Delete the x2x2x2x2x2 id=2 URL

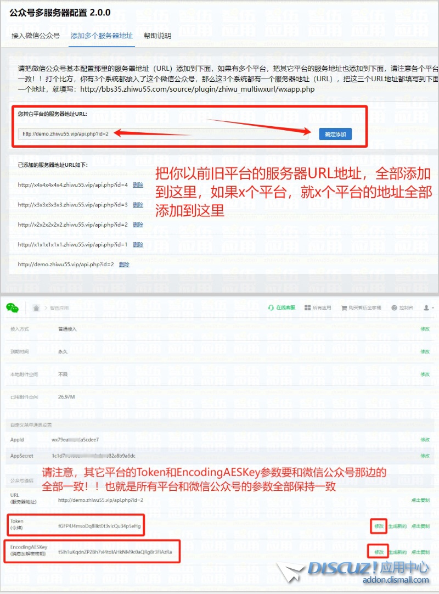[138, 225]
